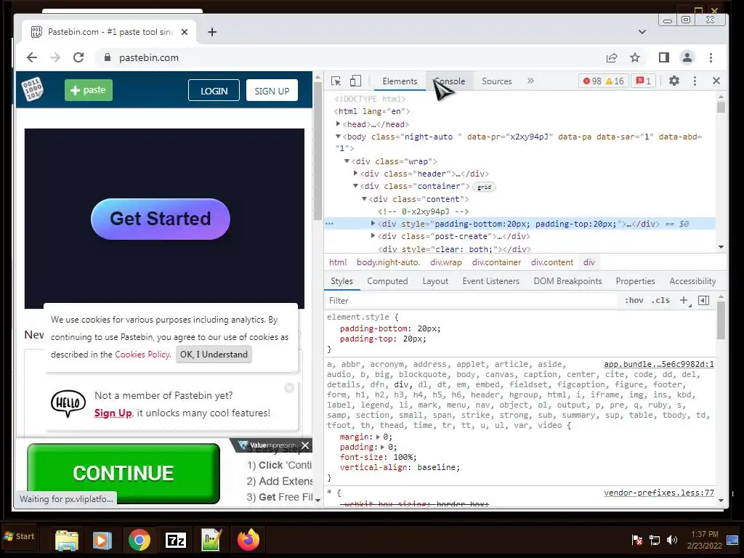
Task: Open vendor-prefixes.less:77 source link
Action: 658,493
